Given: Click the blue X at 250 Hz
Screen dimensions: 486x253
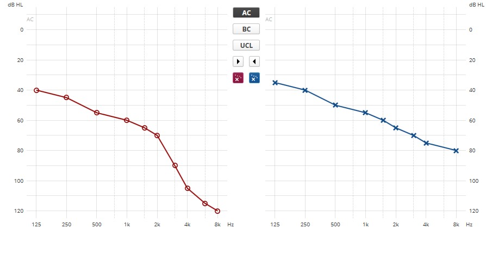Looking at the screenshot, I should (305, 90).
